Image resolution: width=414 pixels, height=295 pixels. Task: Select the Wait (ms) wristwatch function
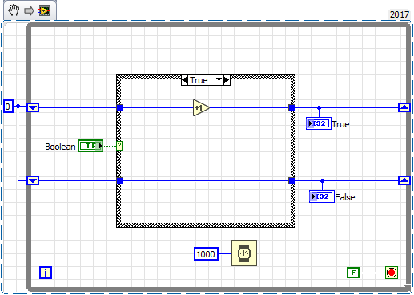pyautogui.click(x=244, y=253)
